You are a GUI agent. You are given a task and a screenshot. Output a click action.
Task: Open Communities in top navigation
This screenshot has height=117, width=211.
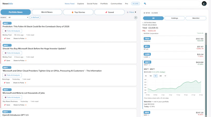coord(116,4)
